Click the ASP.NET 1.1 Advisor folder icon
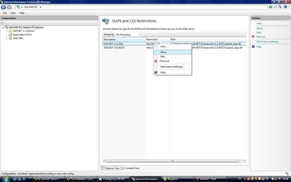This screenshot has width=291, height=182. 10,31
